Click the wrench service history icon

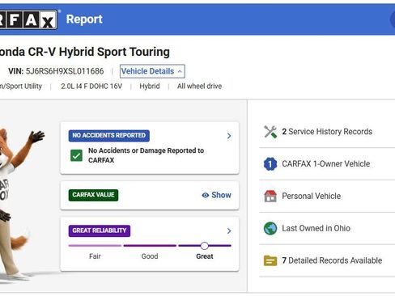(x=270, y=132)
